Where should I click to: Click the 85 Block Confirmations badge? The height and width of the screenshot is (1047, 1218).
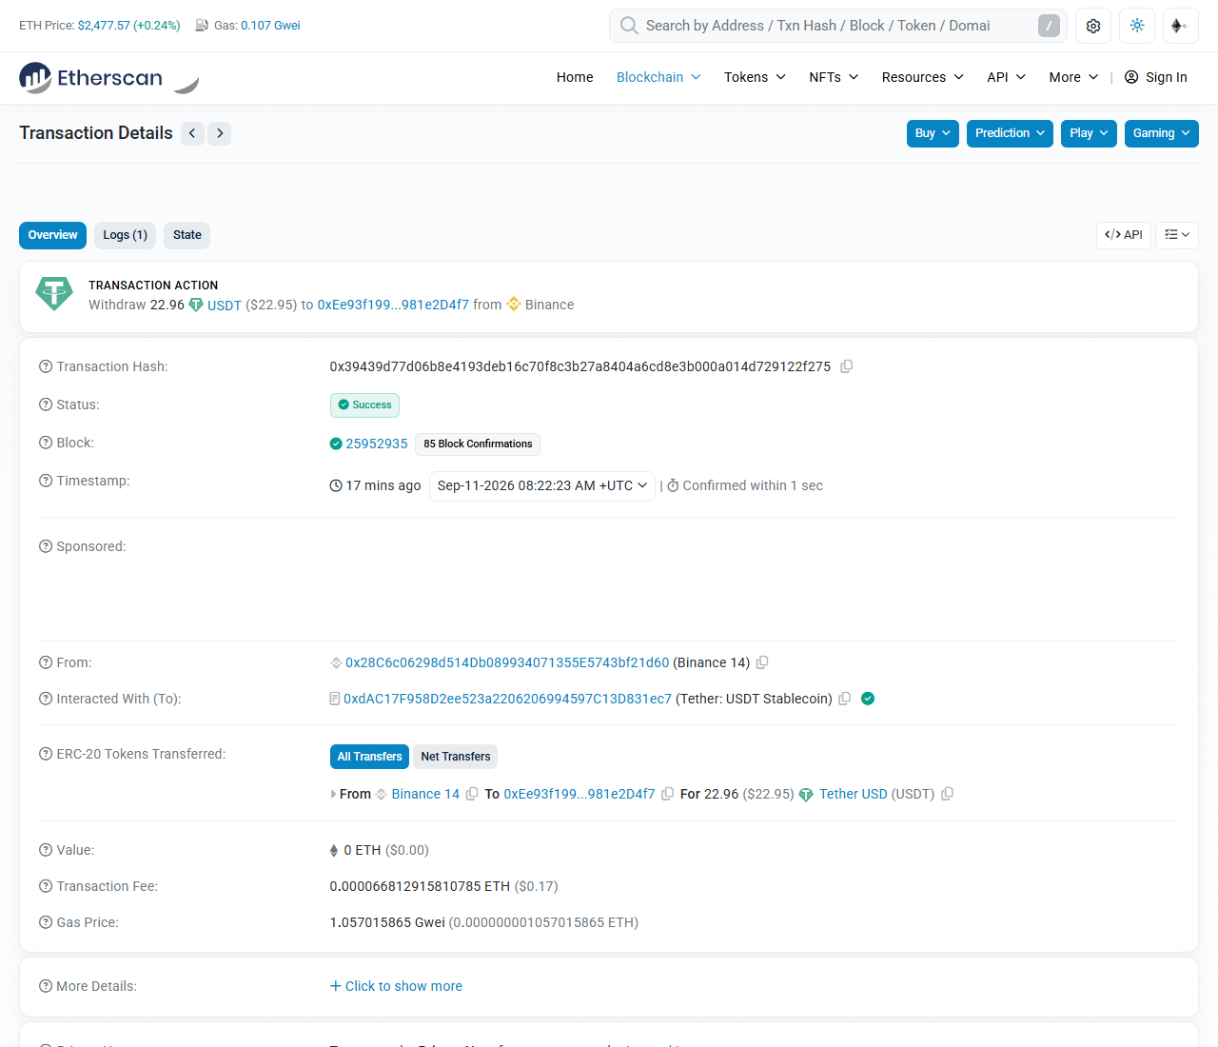click(x=478, y=444)
